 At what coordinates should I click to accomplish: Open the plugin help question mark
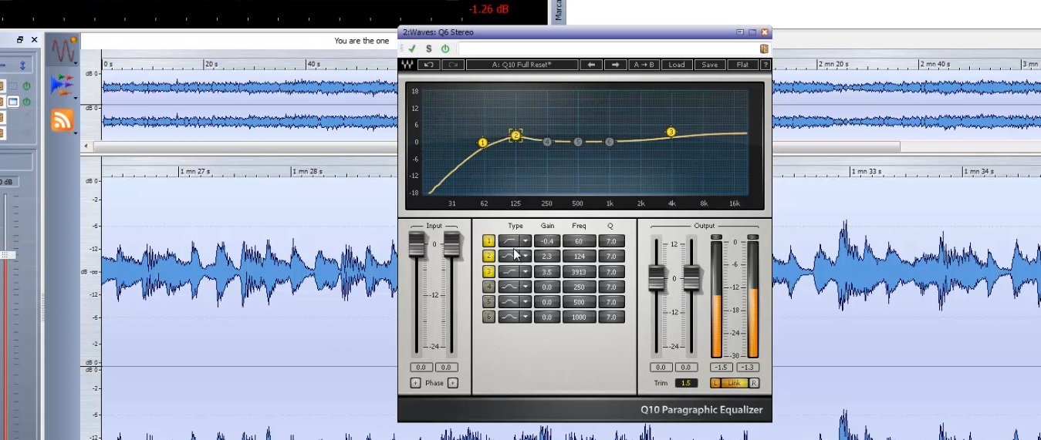point(765,65)
